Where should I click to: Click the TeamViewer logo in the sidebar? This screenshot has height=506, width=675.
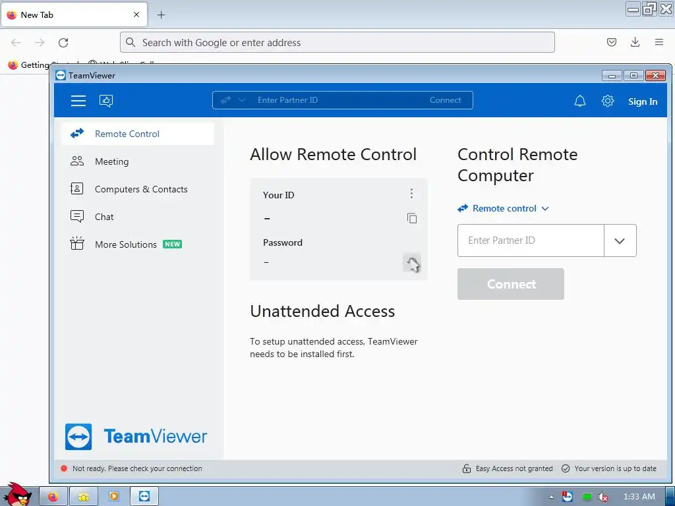coord(136,436)
